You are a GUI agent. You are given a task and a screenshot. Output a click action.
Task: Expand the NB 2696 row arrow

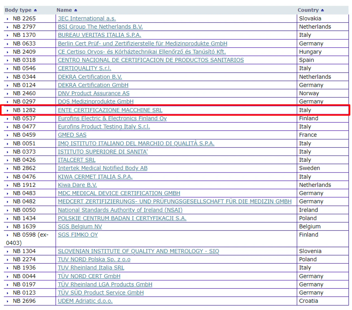click(x=8, y=301)
